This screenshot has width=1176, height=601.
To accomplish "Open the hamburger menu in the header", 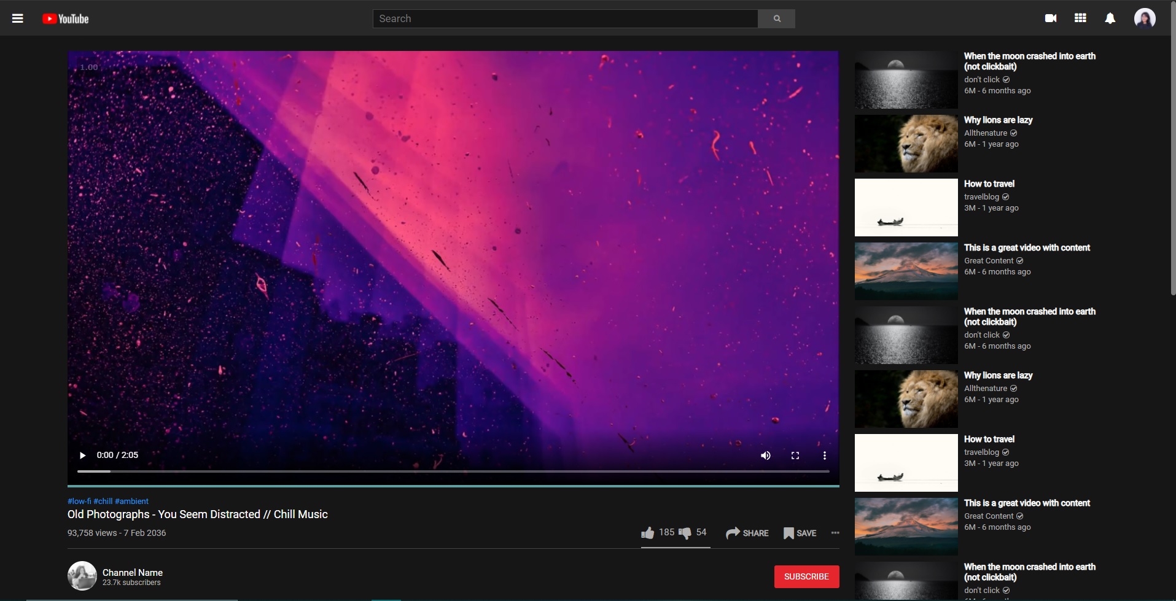I will pos(18,18).
